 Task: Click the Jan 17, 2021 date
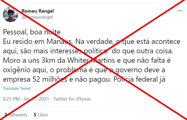pos(36,99)
